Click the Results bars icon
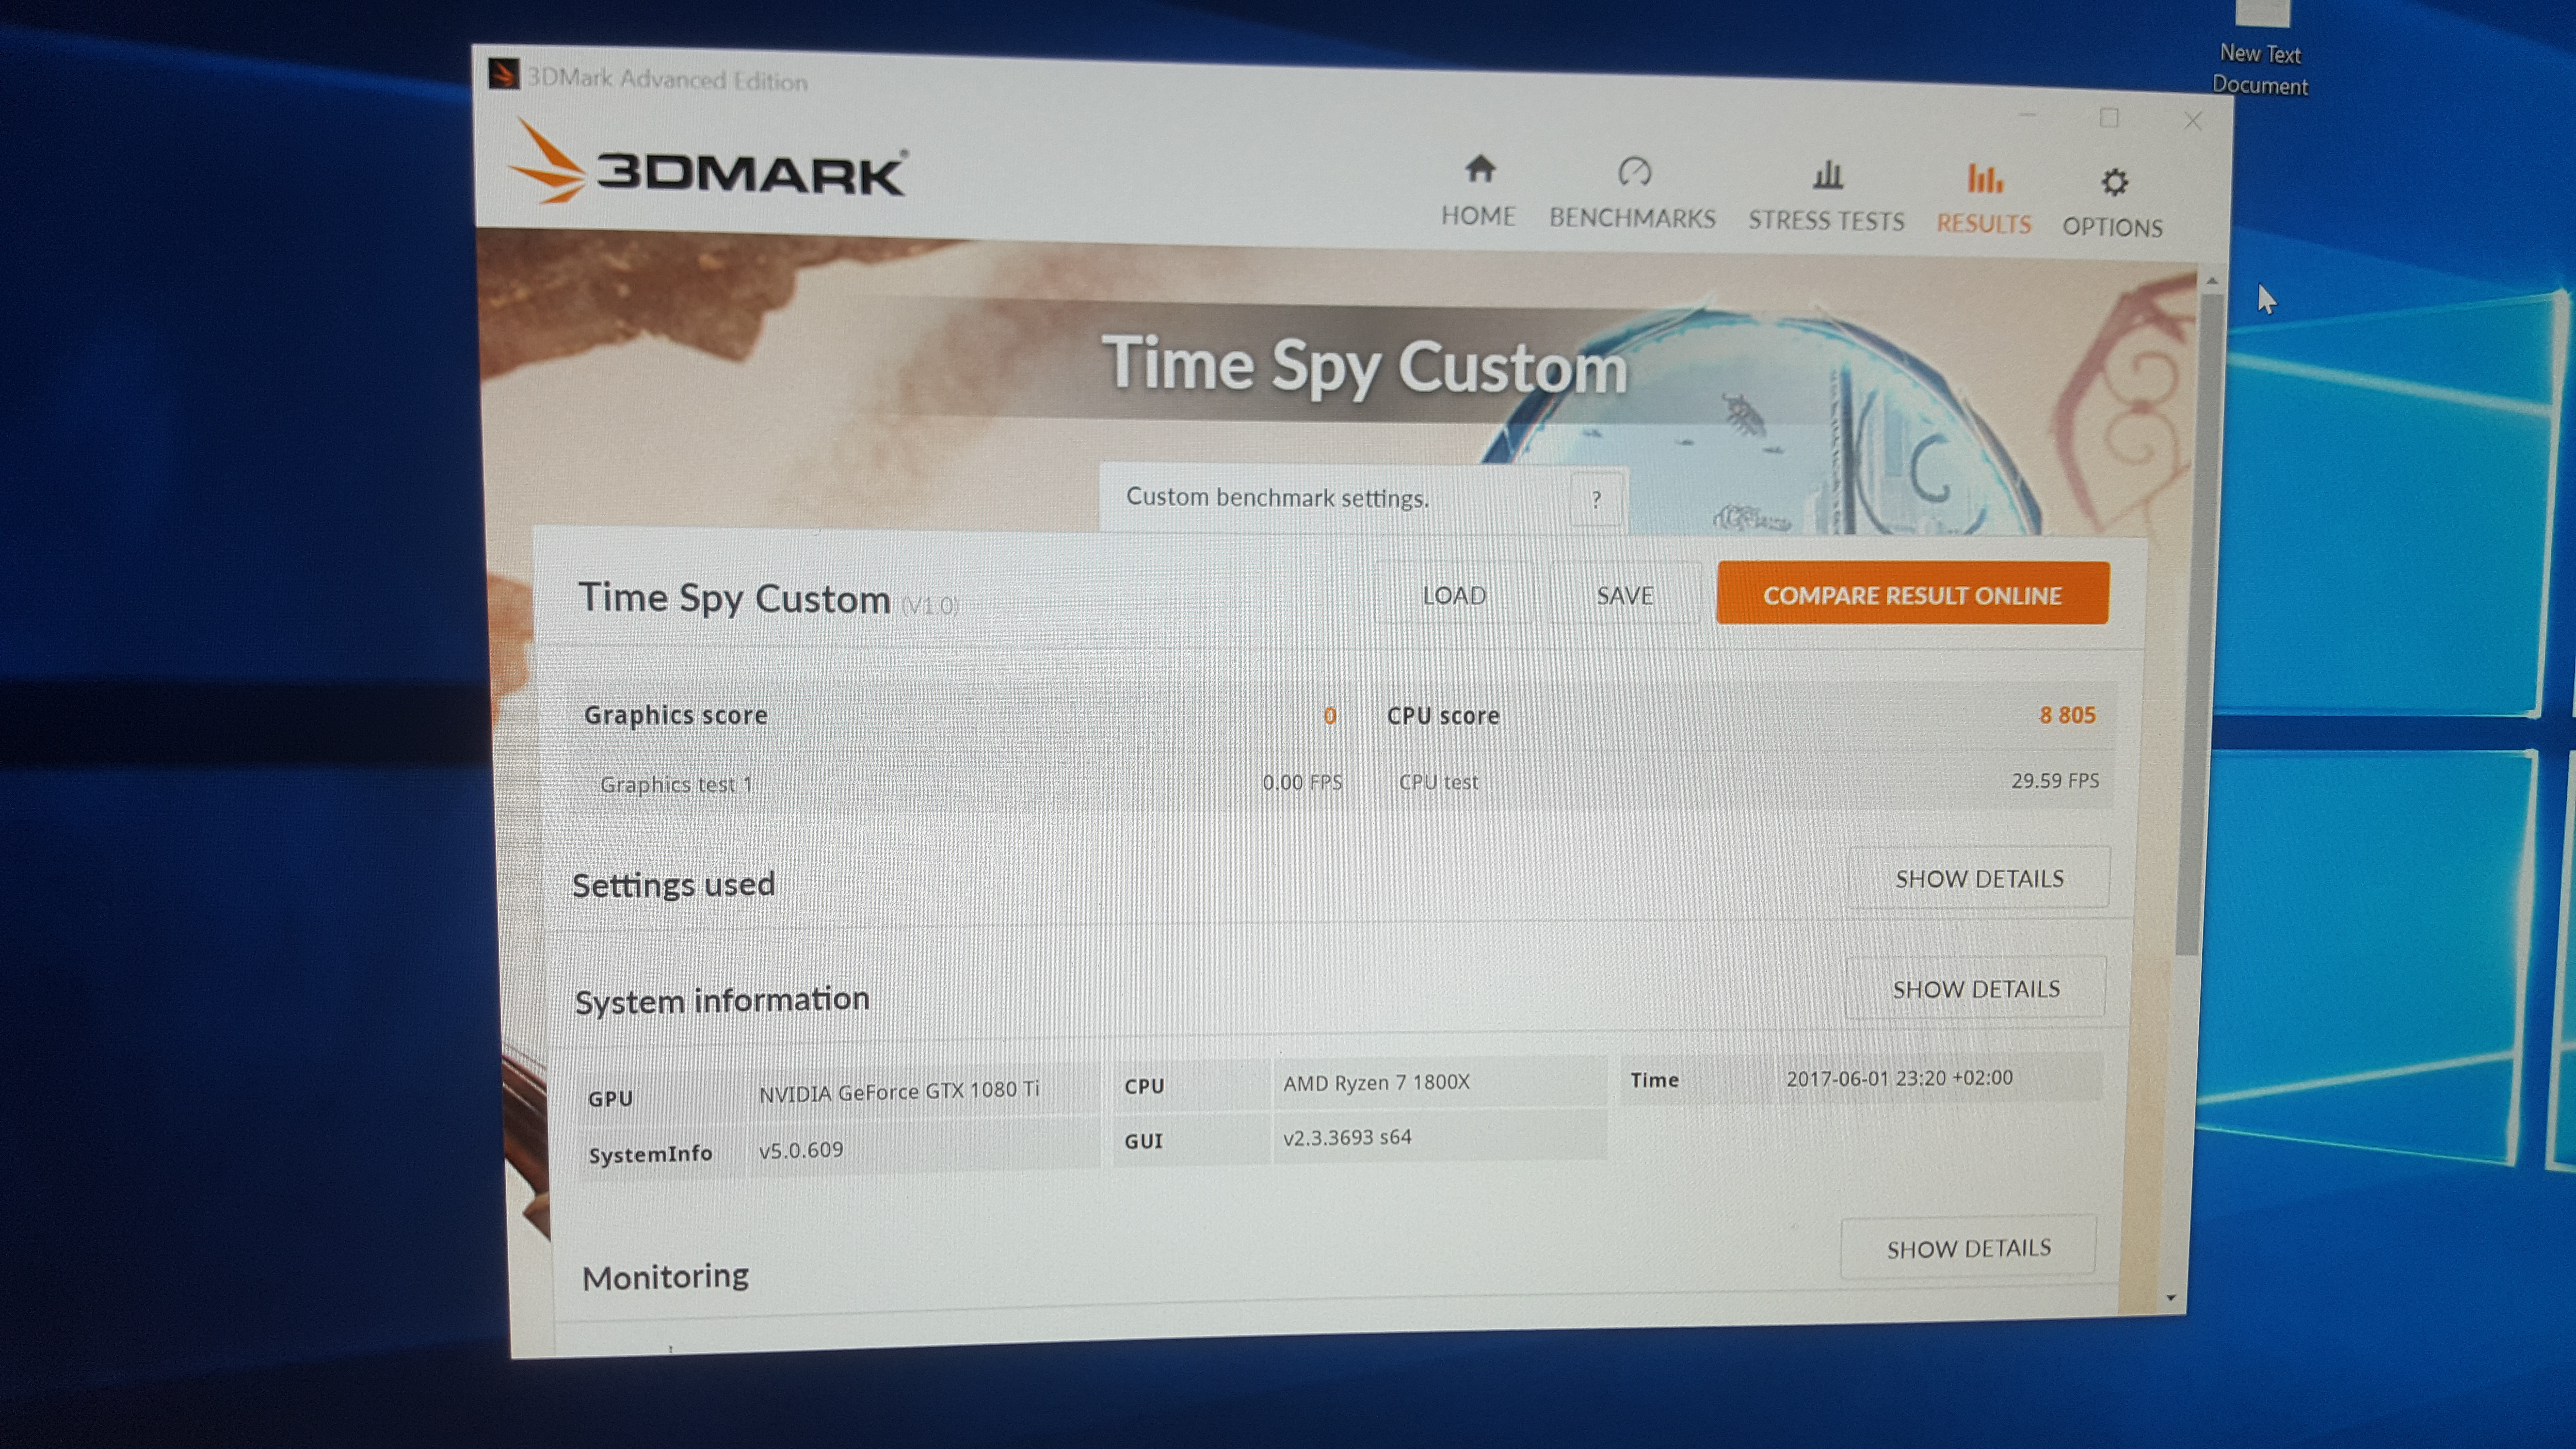Image resolution: width=2576 pixels, height=1449 pixels. [x=1985, y=178]
